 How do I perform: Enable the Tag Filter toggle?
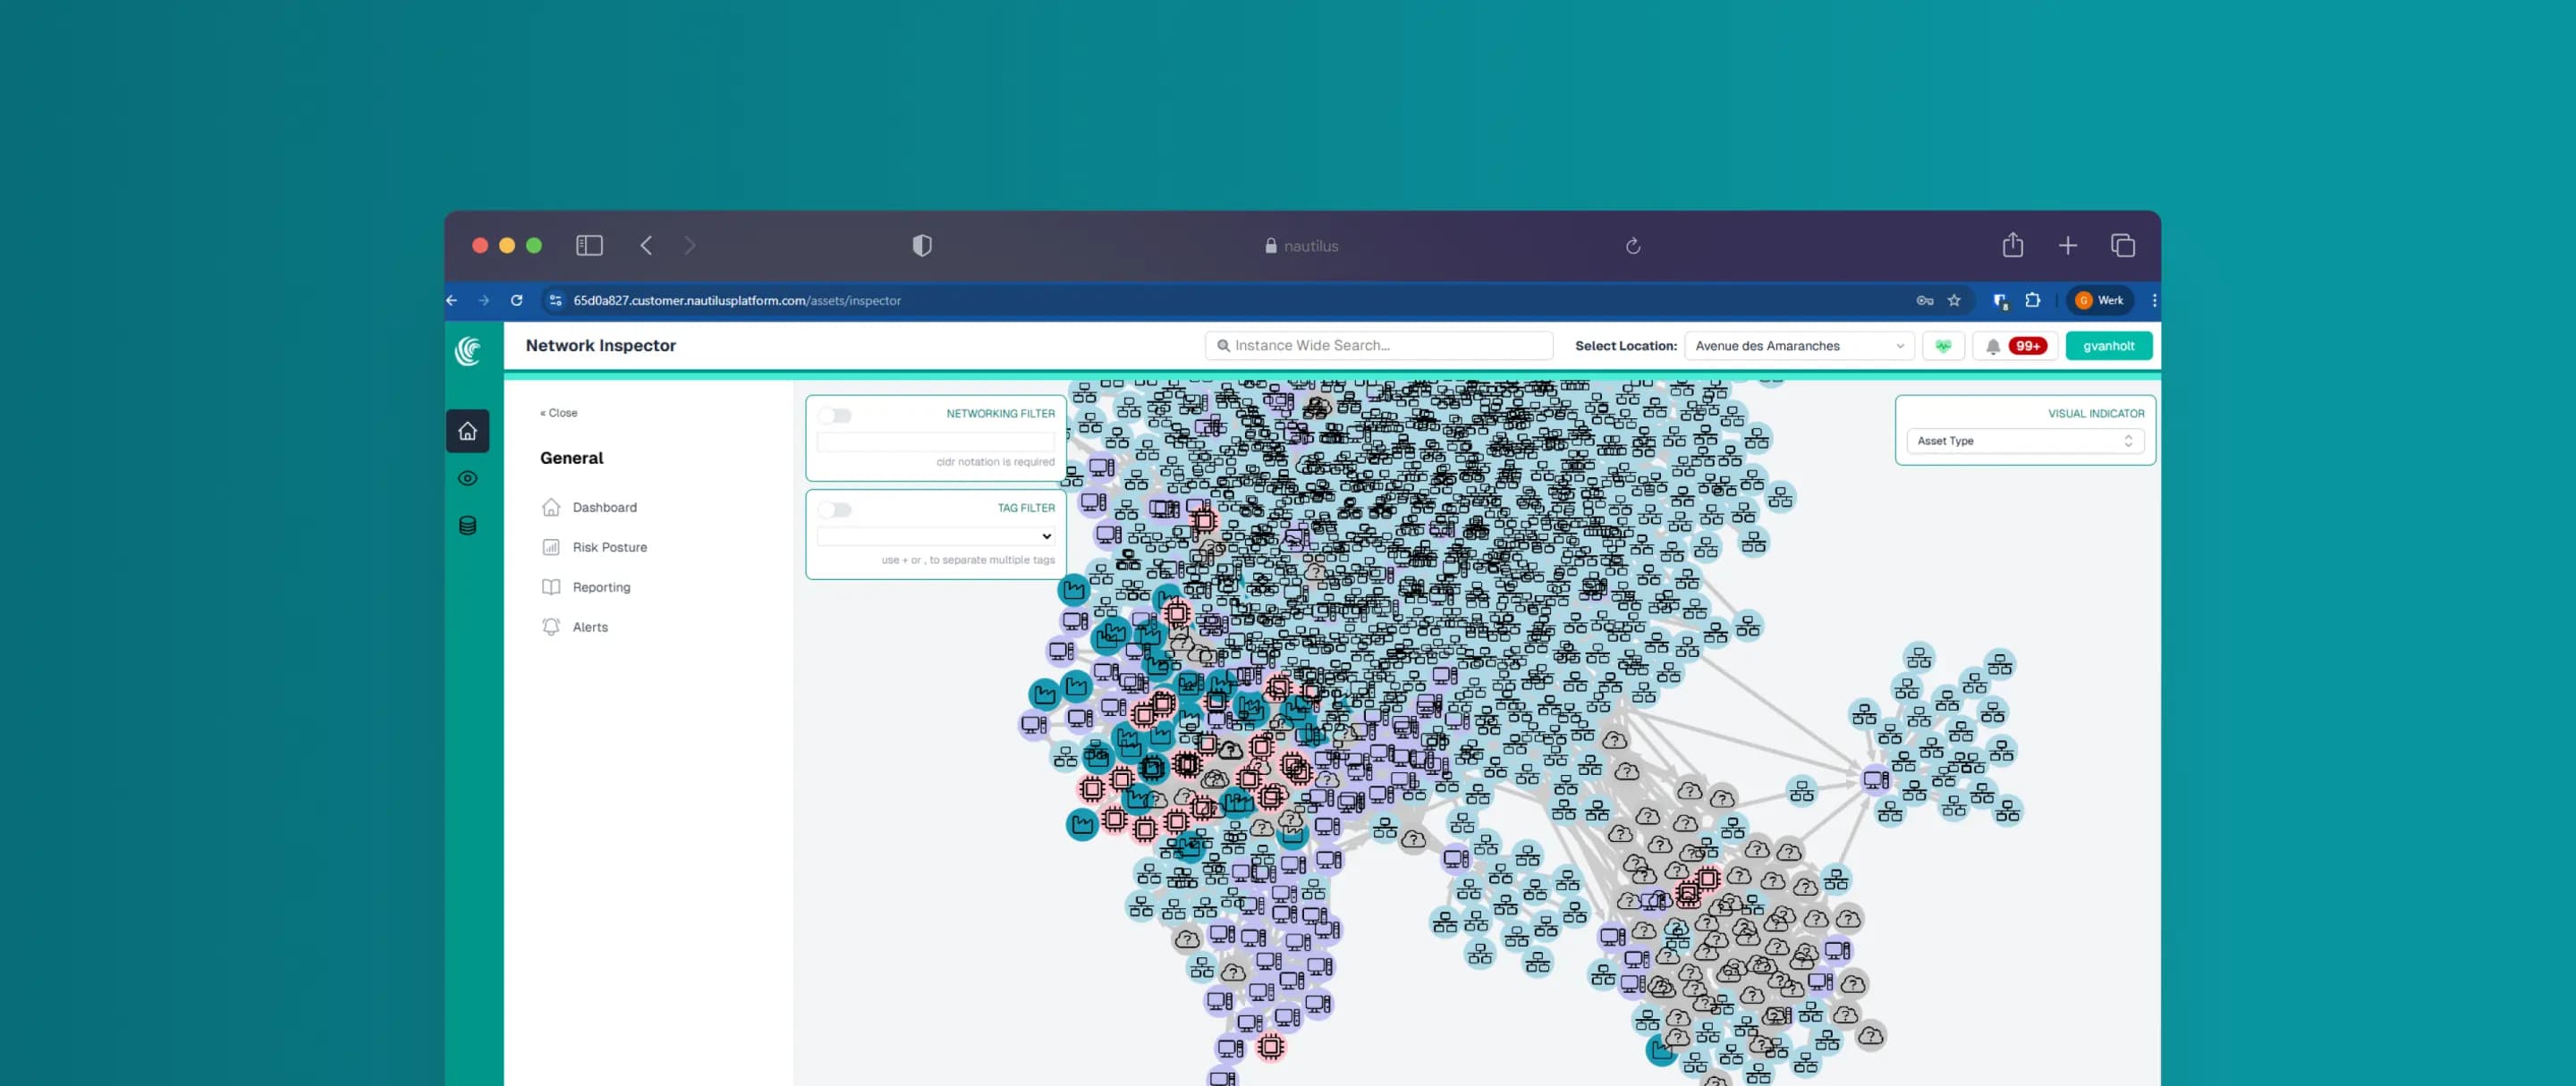(x=834, y=509)
